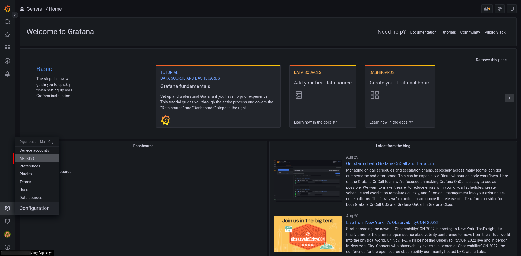
Task: Click the Dashboards panel title
Action: point(143,146)
